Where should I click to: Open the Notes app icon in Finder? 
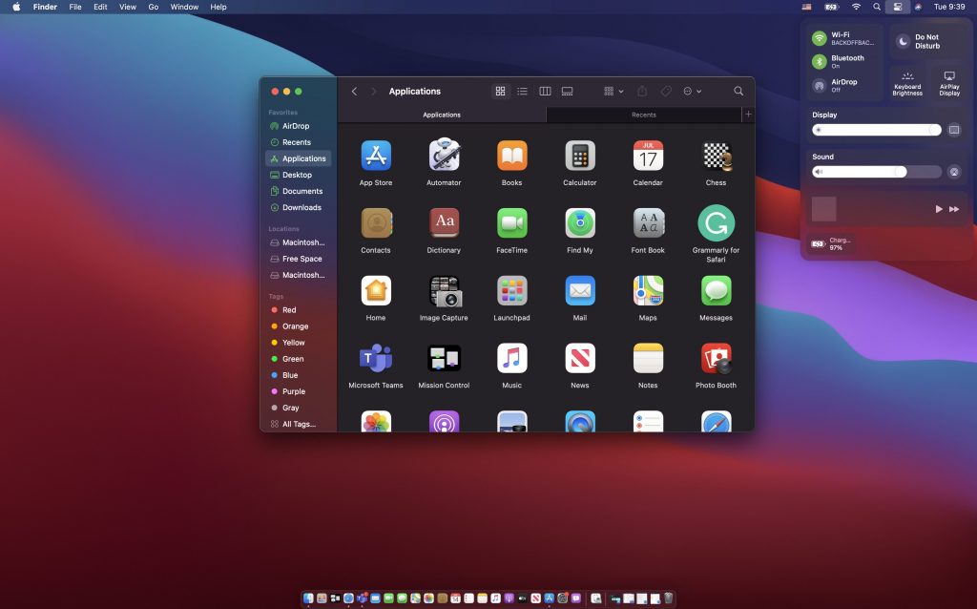[648, 358]
